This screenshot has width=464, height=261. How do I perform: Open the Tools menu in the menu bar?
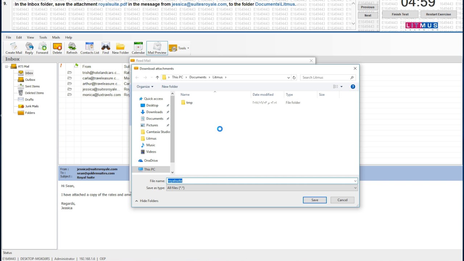[43, 37]
